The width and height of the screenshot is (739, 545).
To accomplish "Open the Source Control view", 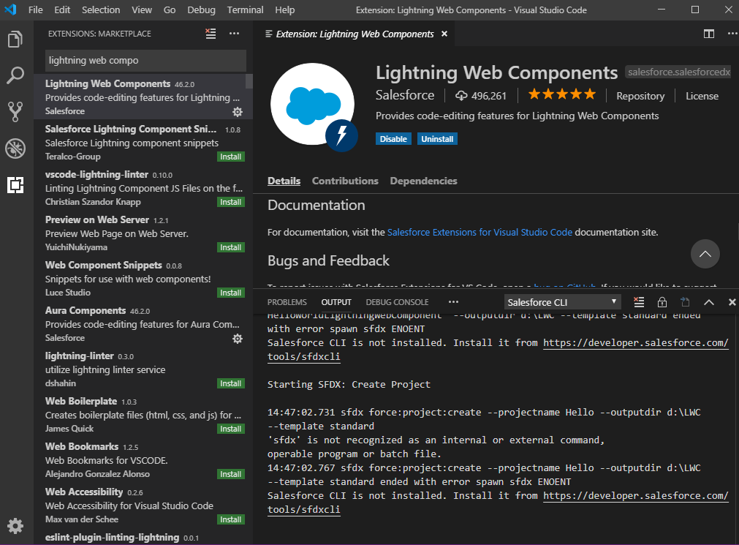I will point(15,111).
